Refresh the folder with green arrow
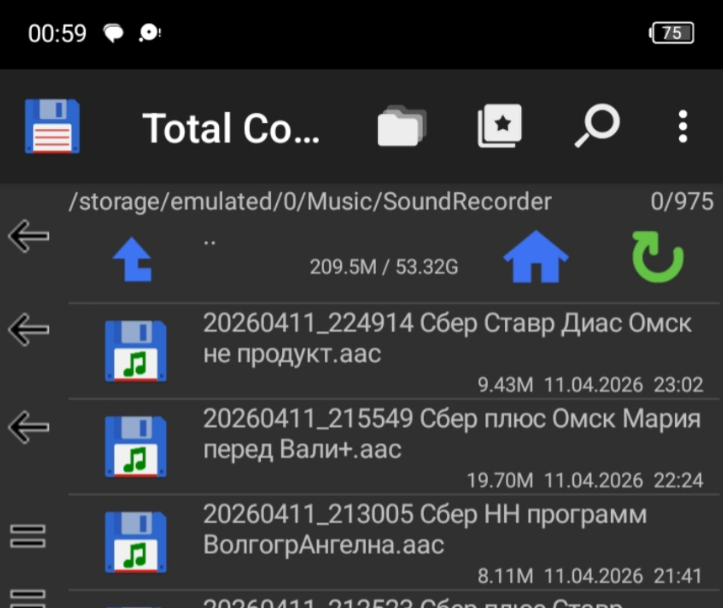The width and height of the screenshot is (723, 608). point(657,257)
